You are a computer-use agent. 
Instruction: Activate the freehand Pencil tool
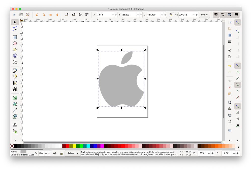[15, 77]
